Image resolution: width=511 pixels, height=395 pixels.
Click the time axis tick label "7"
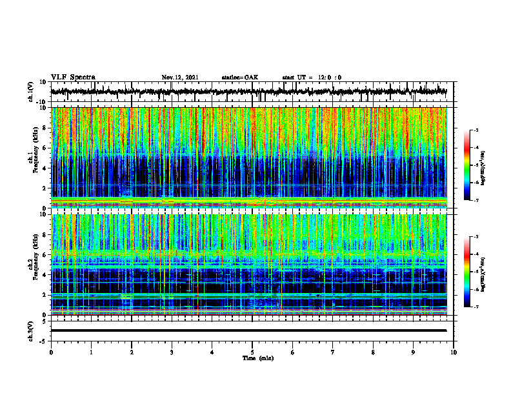click(x=333, y=352)
